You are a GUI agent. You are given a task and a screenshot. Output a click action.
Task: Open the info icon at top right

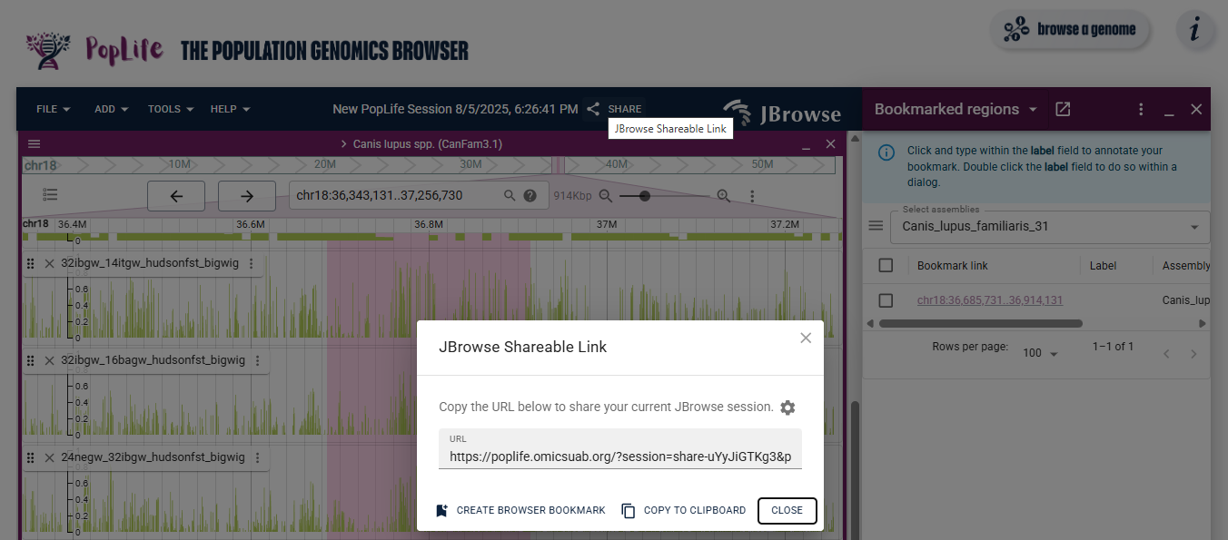click(1194, 30)
